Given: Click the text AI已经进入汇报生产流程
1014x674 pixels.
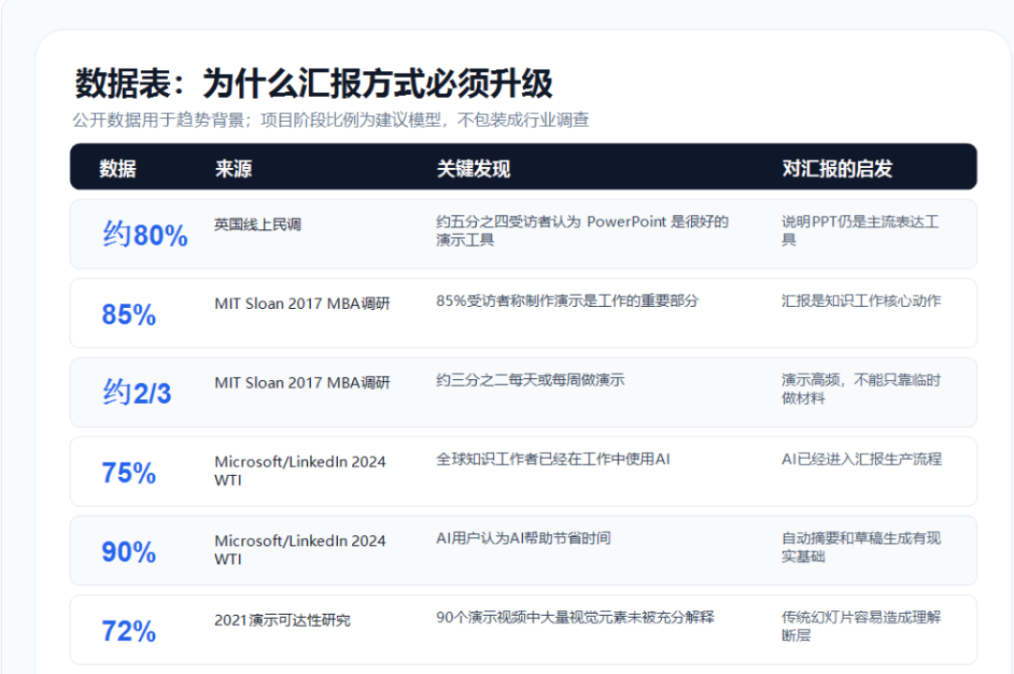Looking at the screenshot, I should pyautogui.click(x=861, y=459).
